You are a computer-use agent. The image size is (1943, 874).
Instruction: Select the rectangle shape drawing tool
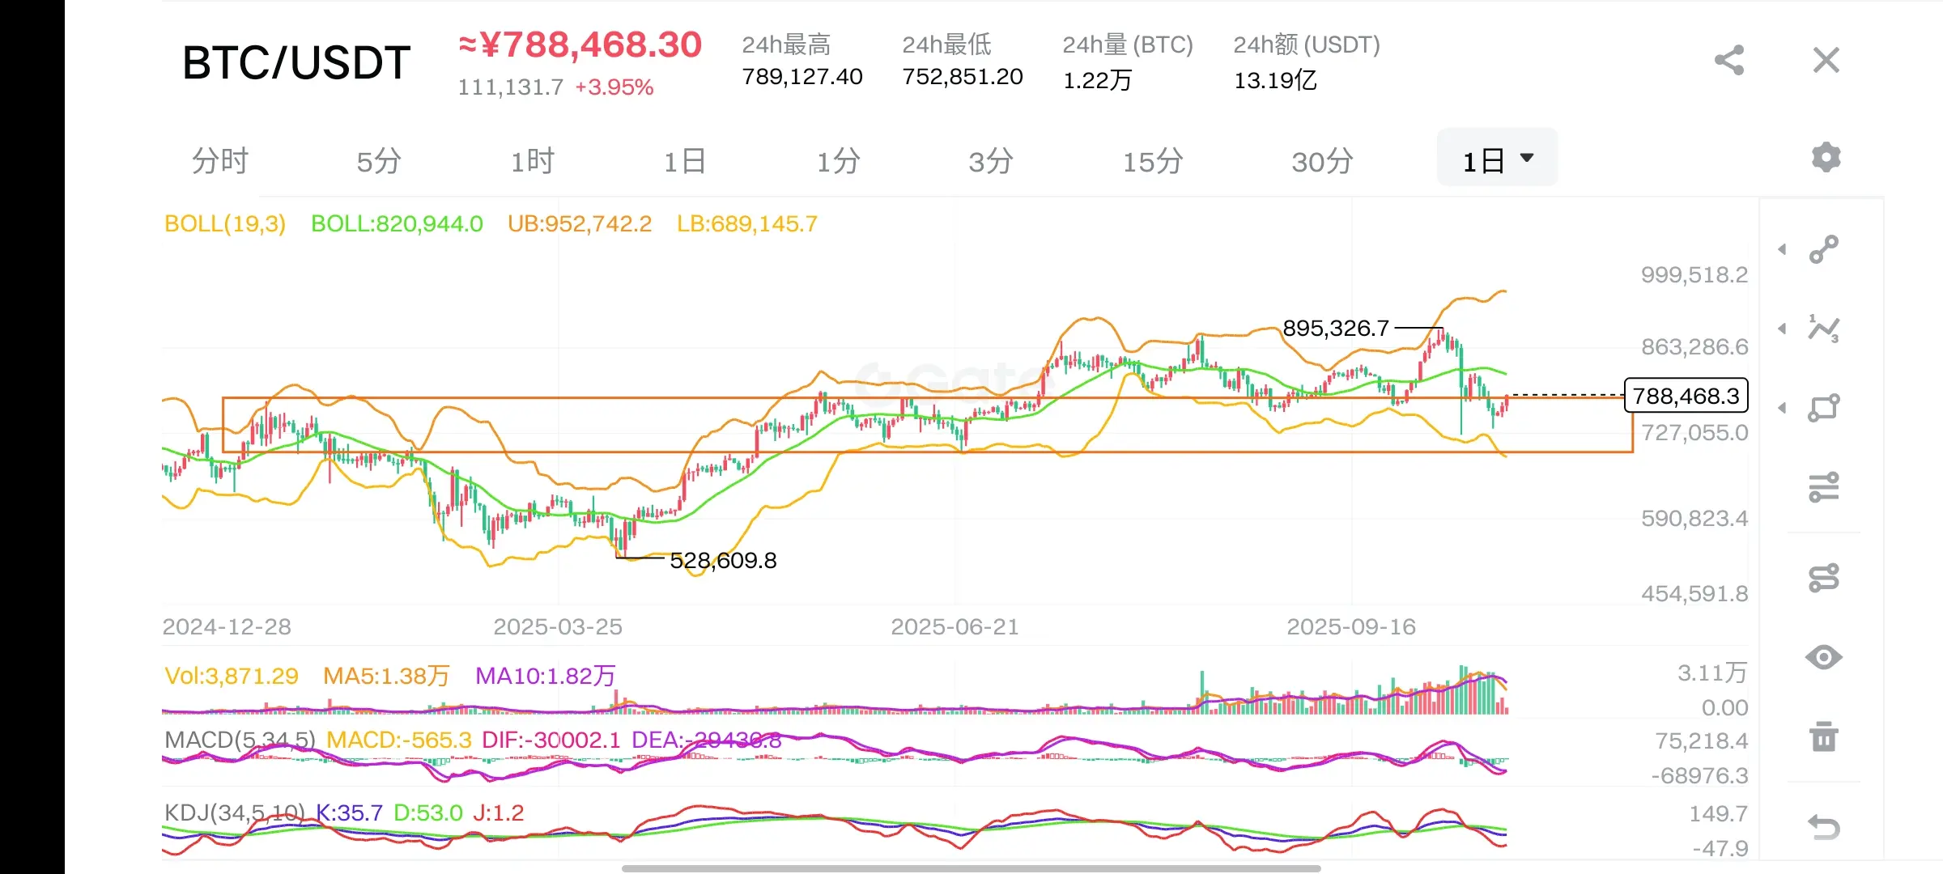[x=1824, y=407]
